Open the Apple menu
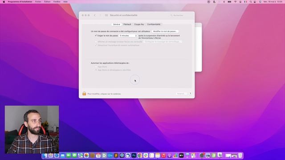Image resolution: width=285 pixels, height=160 pixels. click(x=4, y=2)
